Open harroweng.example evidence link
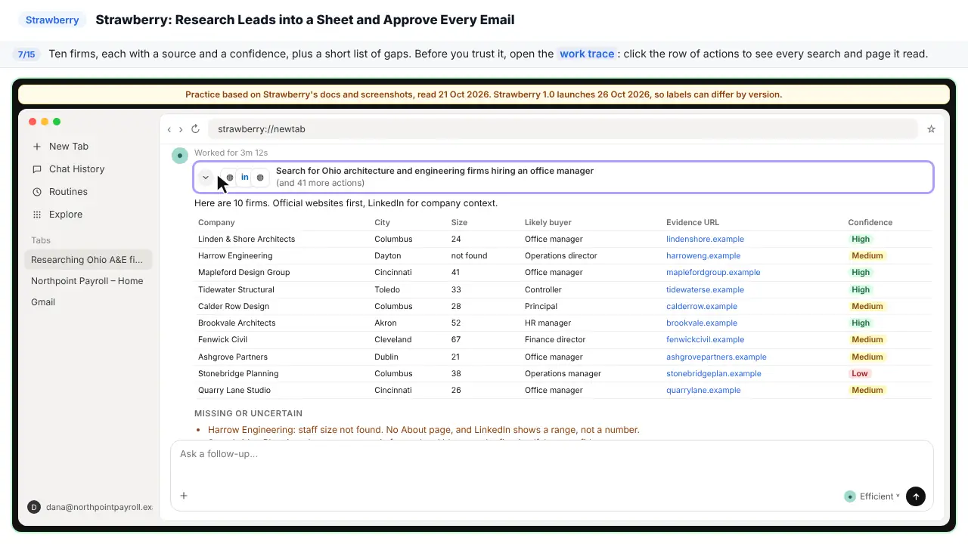This screenshot has width=968, height=544. 703,255
